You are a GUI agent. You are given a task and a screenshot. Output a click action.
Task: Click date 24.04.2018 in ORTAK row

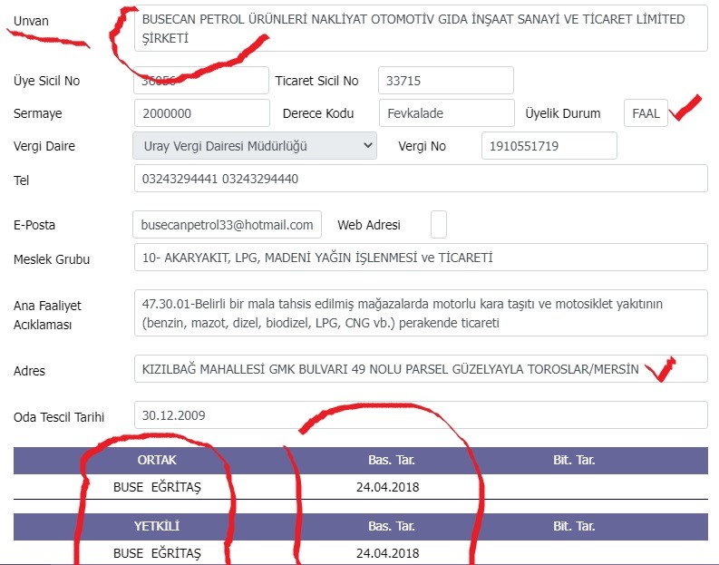[x=387, y=487]
